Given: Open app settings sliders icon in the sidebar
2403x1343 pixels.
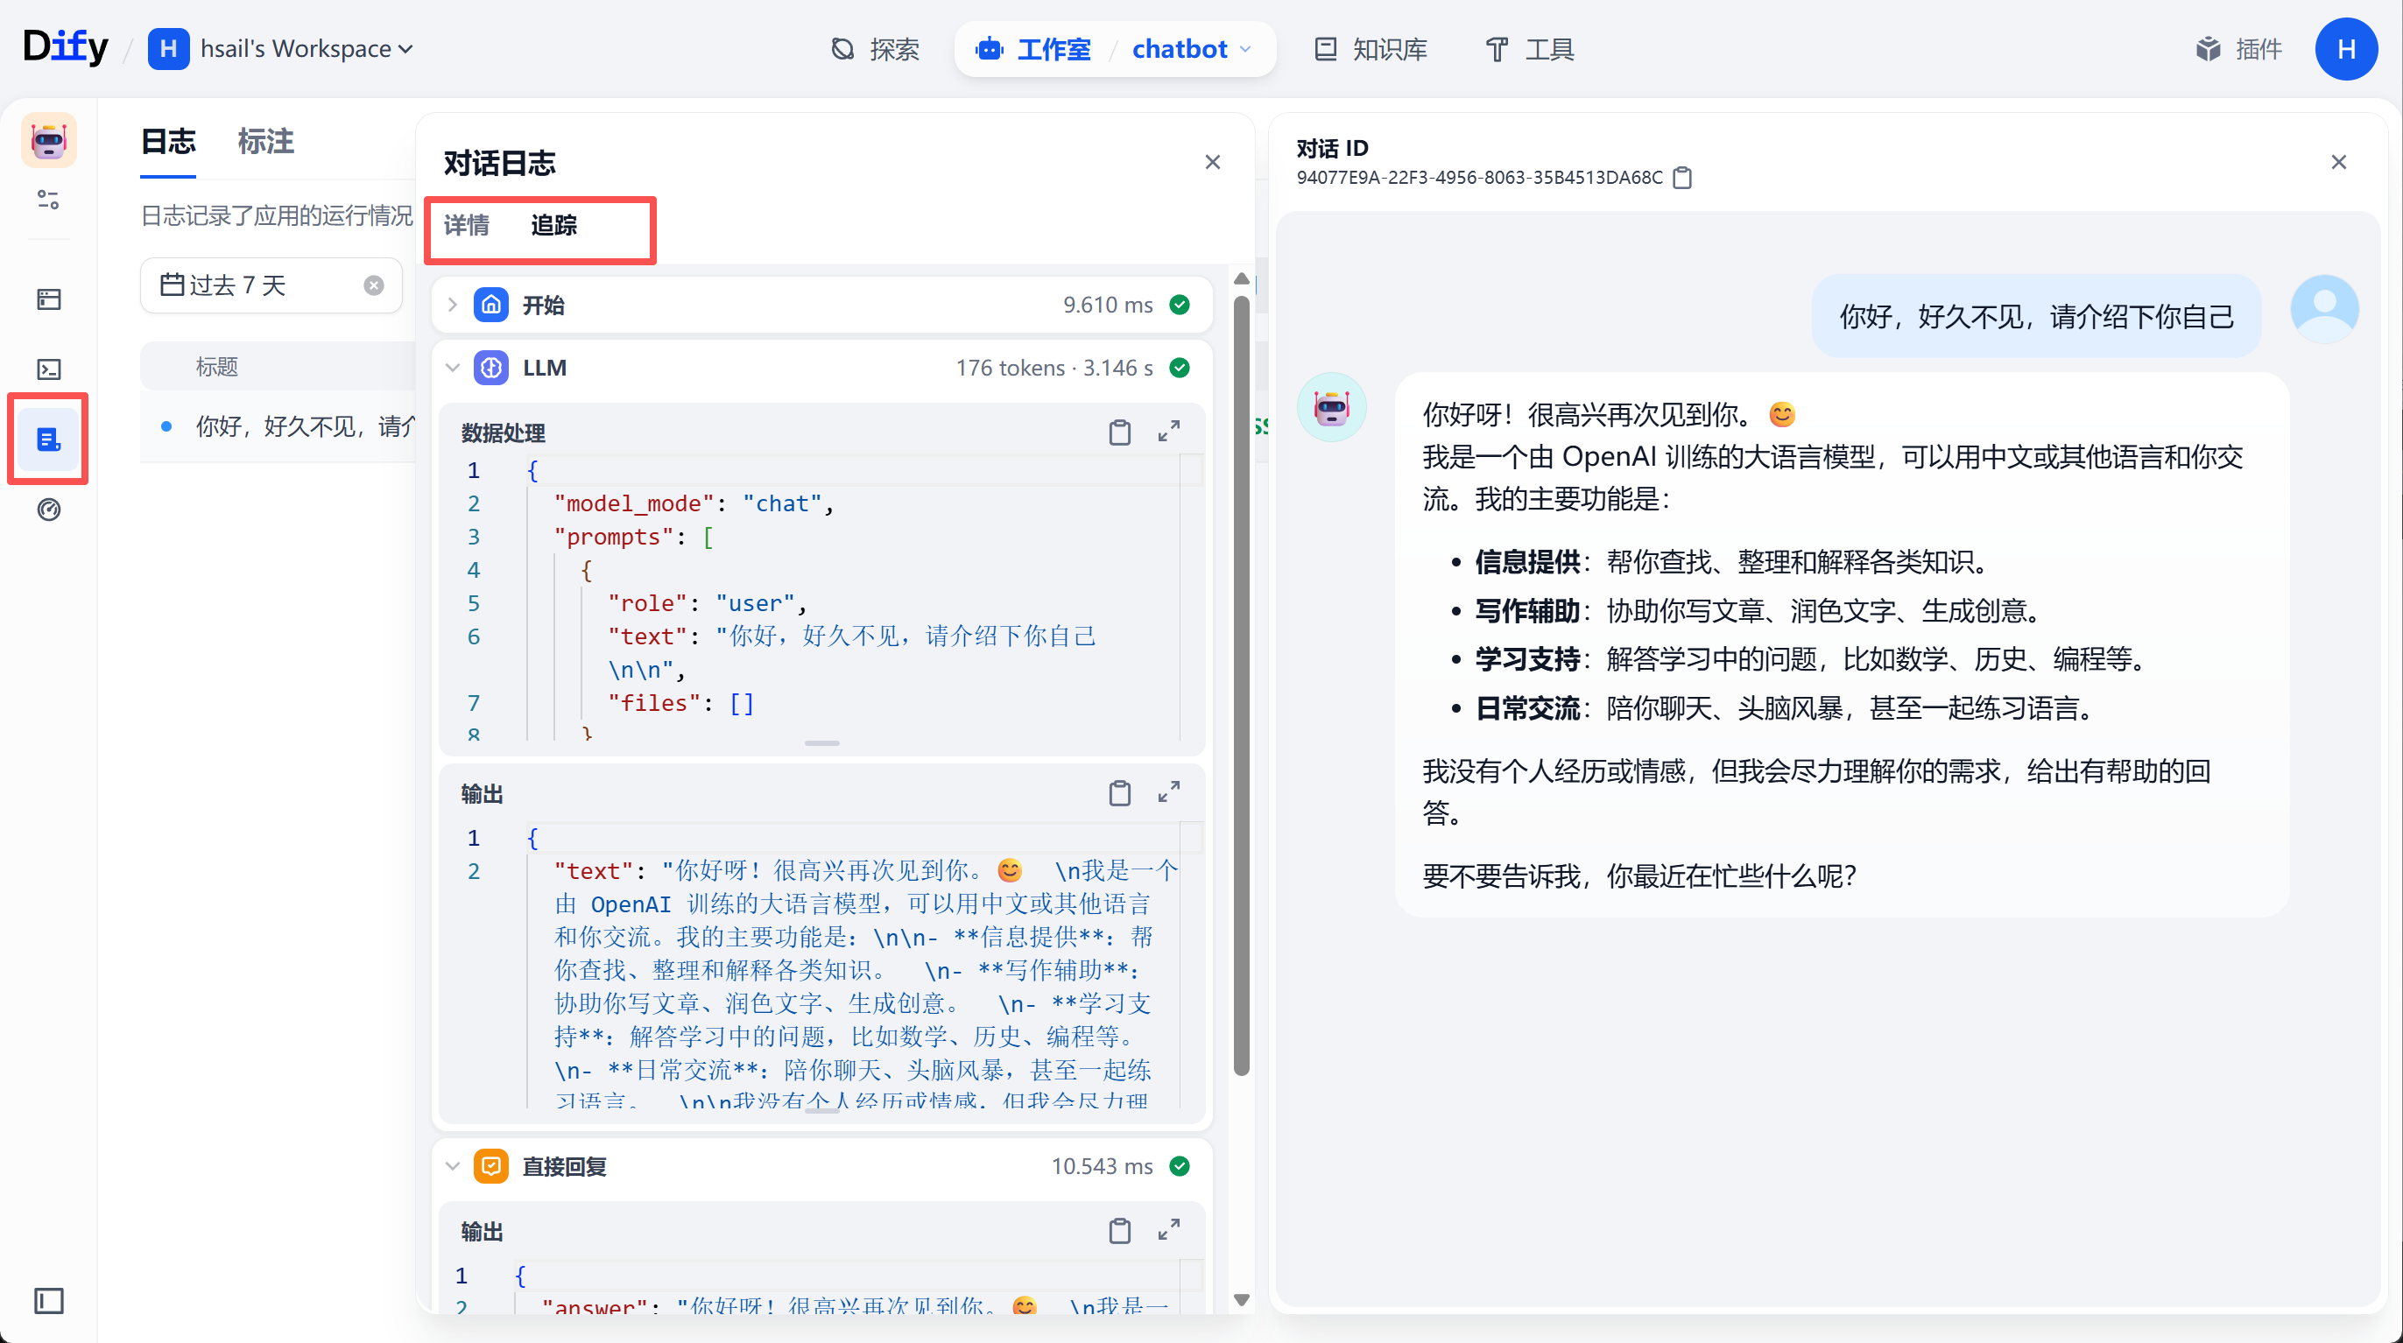Looking at the screenshot, I should (48, 199).
